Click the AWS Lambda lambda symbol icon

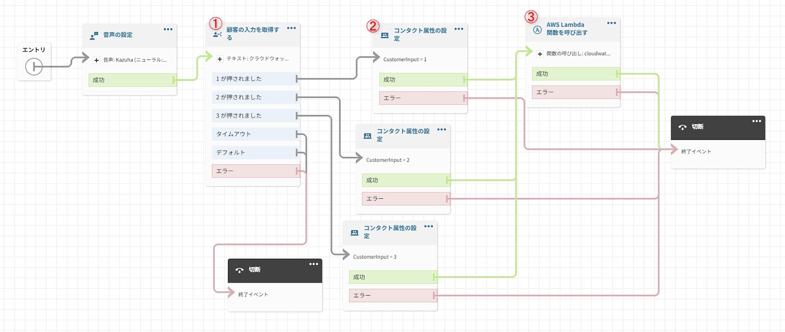coord(537,30)
